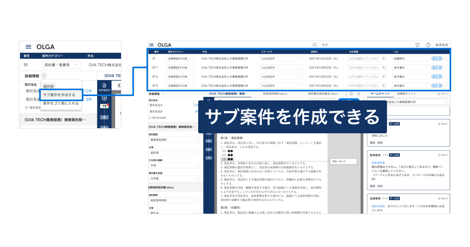The height and width of the screenshot is (247, 470).
Task: Select version 1 marker in document sidebar
Action: [x=209, y=158]
